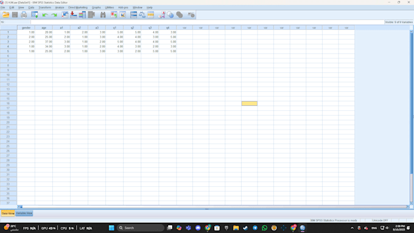Select the a2 column header
Viewport: 414px width, 233px height.
[79, 28]
